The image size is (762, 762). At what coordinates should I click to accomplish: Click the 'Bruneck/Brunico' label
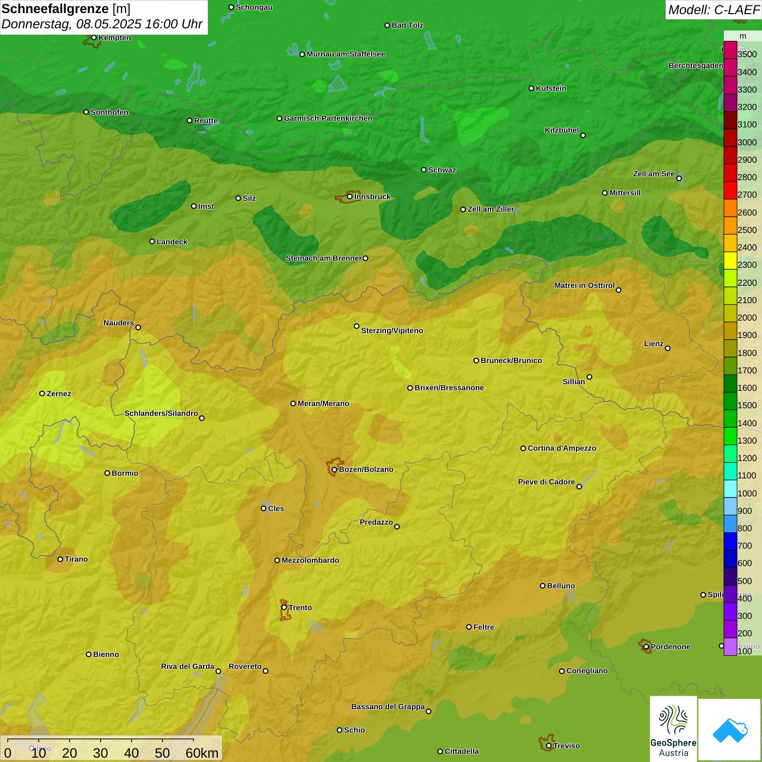click(511, 360)
